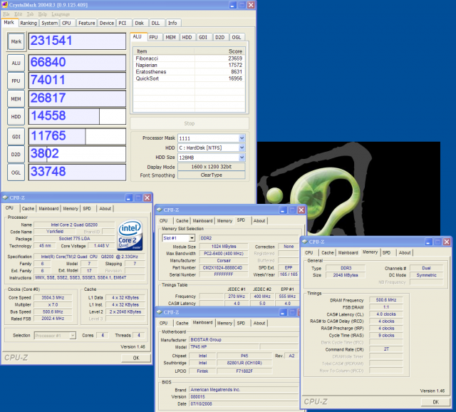
Task: Click the CrystalMark title bar app icon
Action: pyautogui.click(x=4, y=5)
